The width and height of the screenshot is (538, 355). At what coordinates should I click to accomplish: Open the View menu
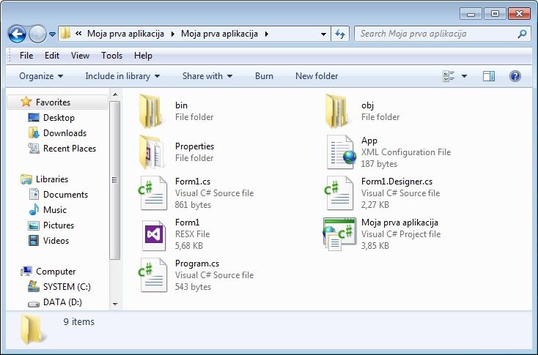click(x=80, y=56)
